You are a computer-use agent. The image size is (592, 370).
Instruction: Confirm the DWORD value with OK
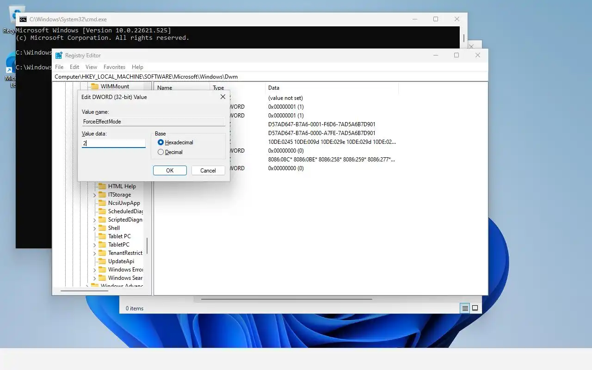170,171
